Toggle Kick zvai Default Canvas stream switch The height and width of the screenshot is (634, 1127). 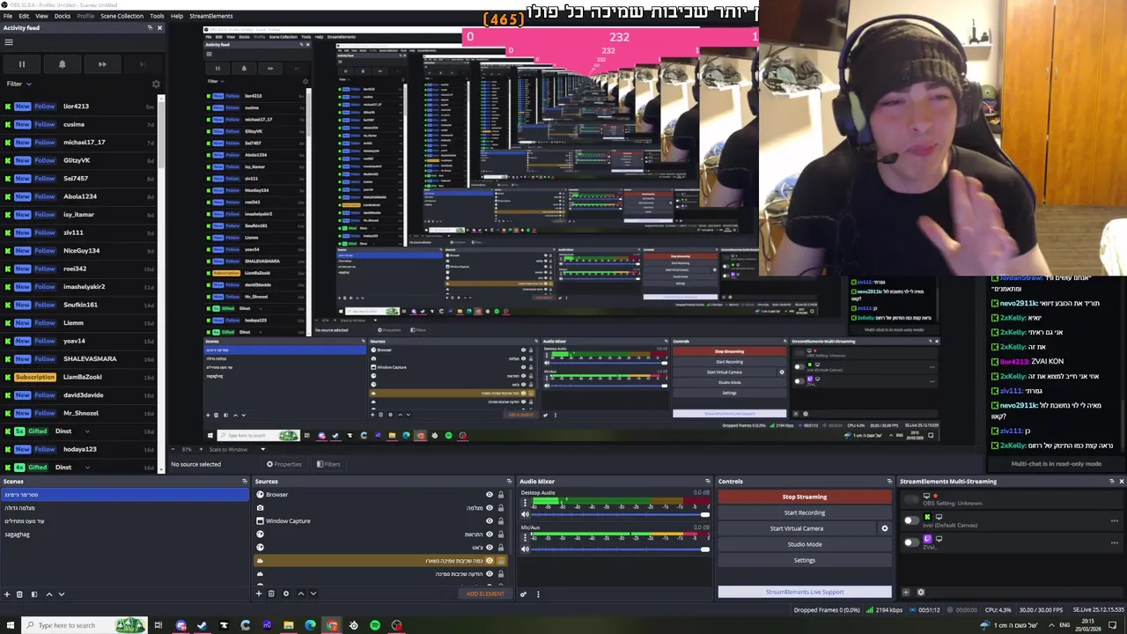click(x=910, y=521)
